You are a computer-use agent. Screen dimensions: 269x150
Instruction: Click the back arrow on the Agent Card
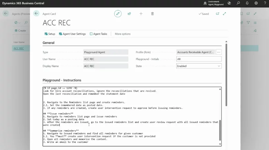click(x=37, y=14)
